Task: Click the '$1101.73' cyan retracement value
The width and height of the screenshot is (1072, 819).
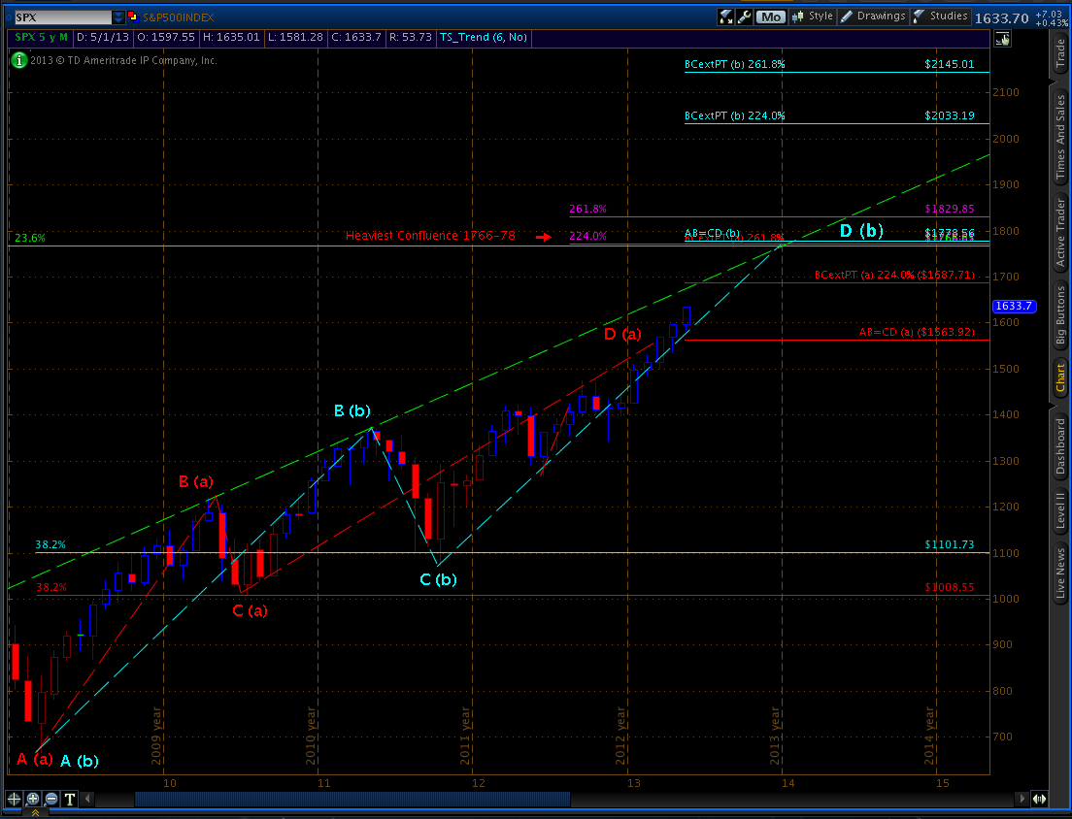Action: [949, 544]
